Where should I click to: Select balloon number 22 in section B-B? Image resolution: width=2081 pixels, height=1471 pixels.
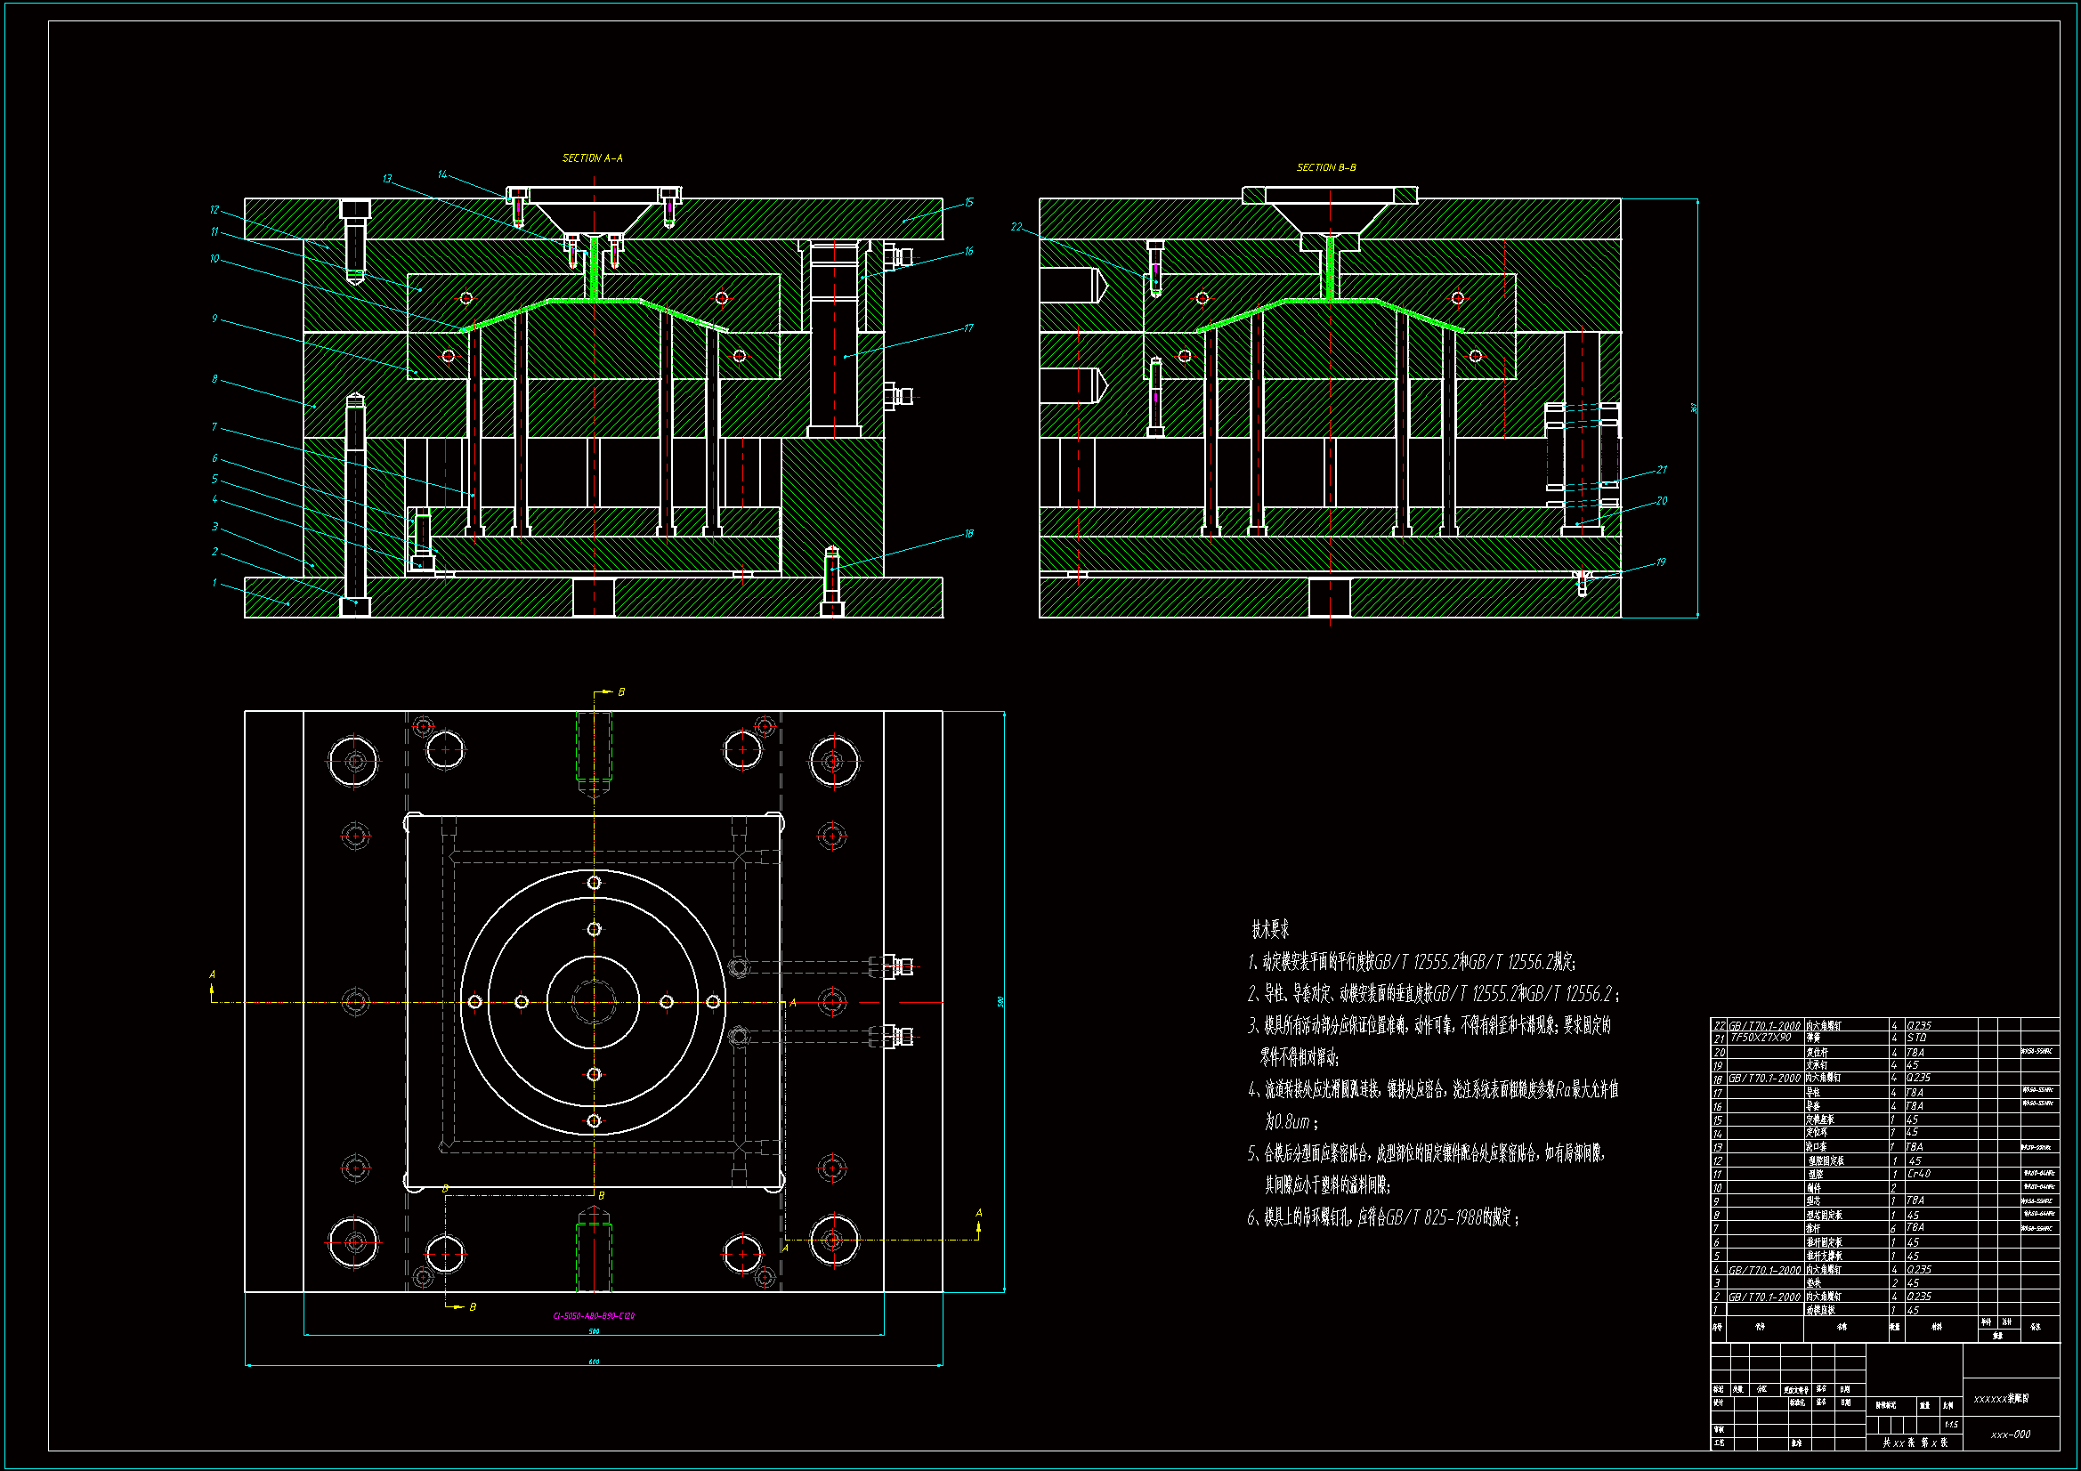1016,228
